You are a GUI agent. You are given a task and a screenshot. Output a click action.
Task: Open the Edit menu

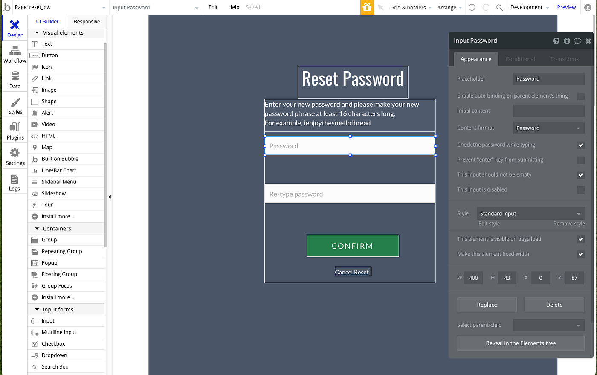(x=213, y=7)
